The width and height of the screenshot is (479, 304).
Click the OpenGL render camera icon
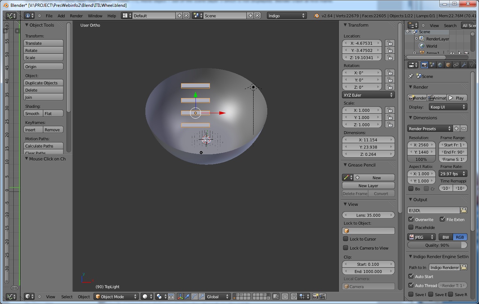click(x=316, y=296)
